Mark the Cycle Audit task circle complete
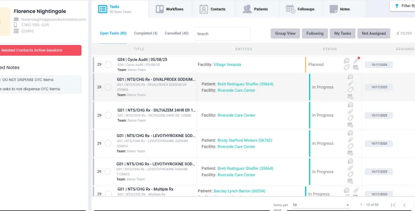This screenshot has height=211, width=415. click(x=108, y=64)
